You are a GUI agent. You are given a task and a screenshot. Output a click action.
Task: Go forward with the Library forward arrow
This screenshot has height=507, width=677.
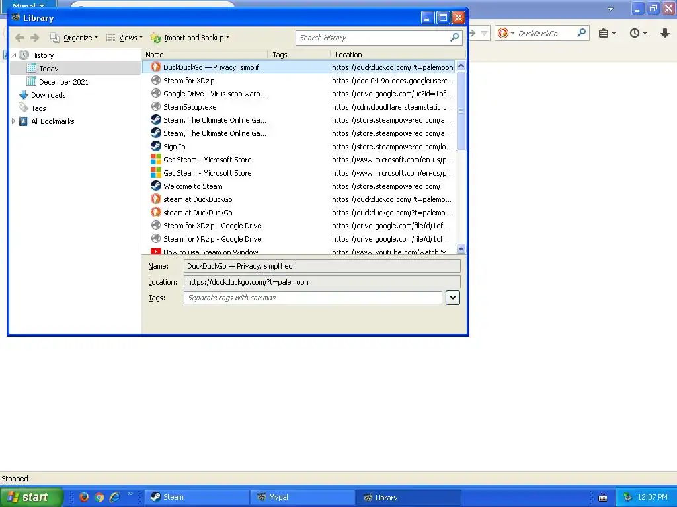[35, 38]
